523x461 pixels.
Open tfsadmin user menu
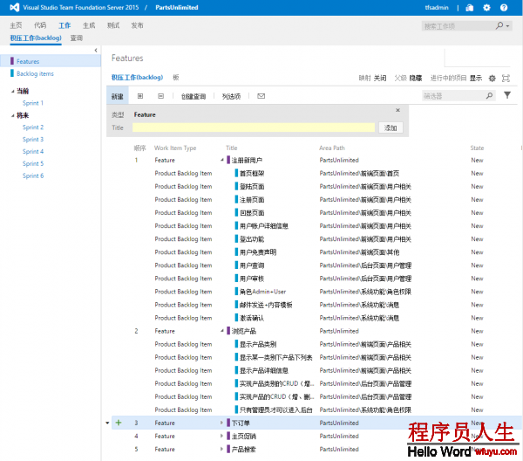coord(437,7)
